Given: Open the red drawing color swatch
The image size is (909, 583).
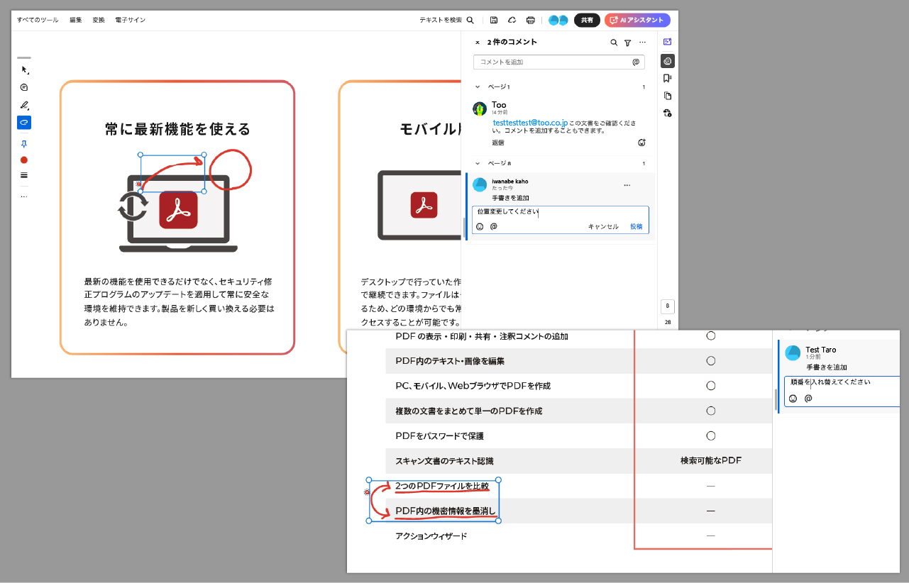Looking at the screenshot, I should click(24, 160).
